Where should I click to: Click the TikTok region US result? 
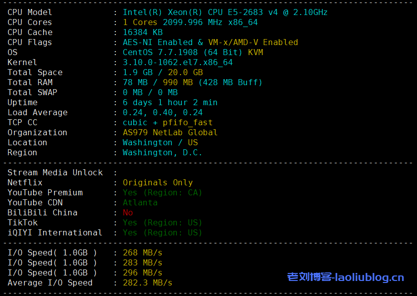(162, 222)
